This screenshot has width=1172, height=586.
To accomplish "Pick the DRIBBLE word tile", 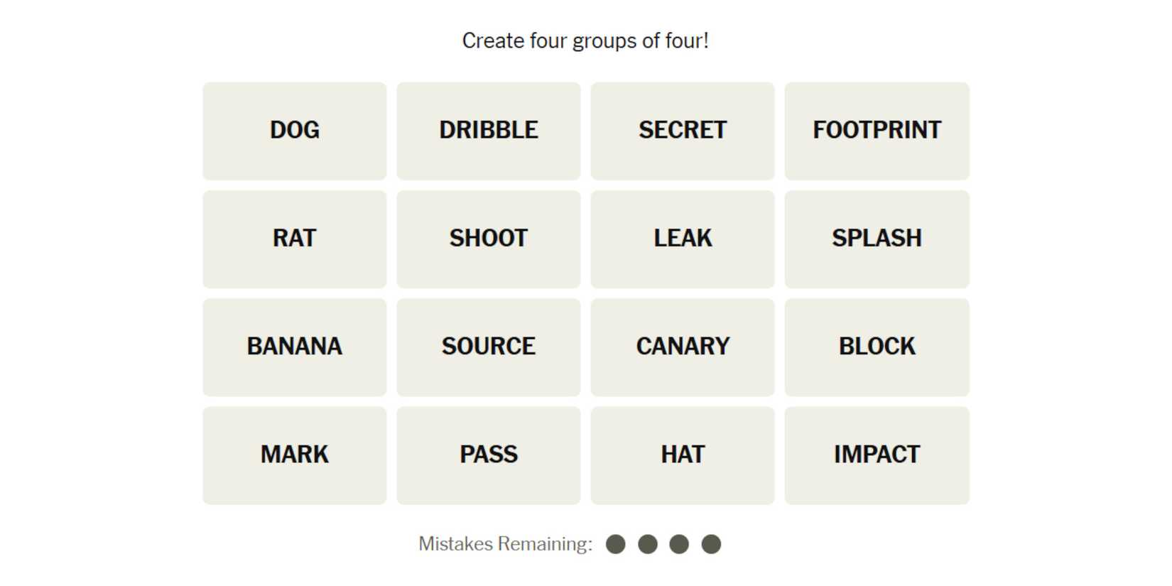I will pos(488,131).
